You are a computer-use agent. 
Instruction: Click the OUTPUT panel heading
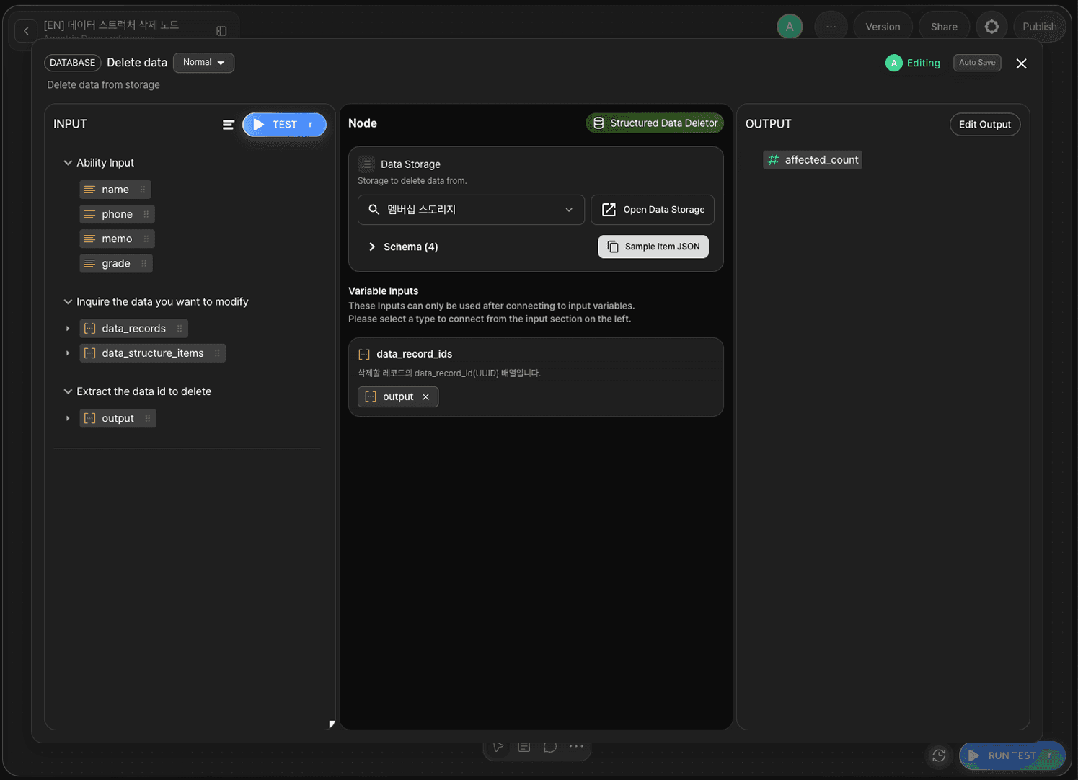click(768, 124)
